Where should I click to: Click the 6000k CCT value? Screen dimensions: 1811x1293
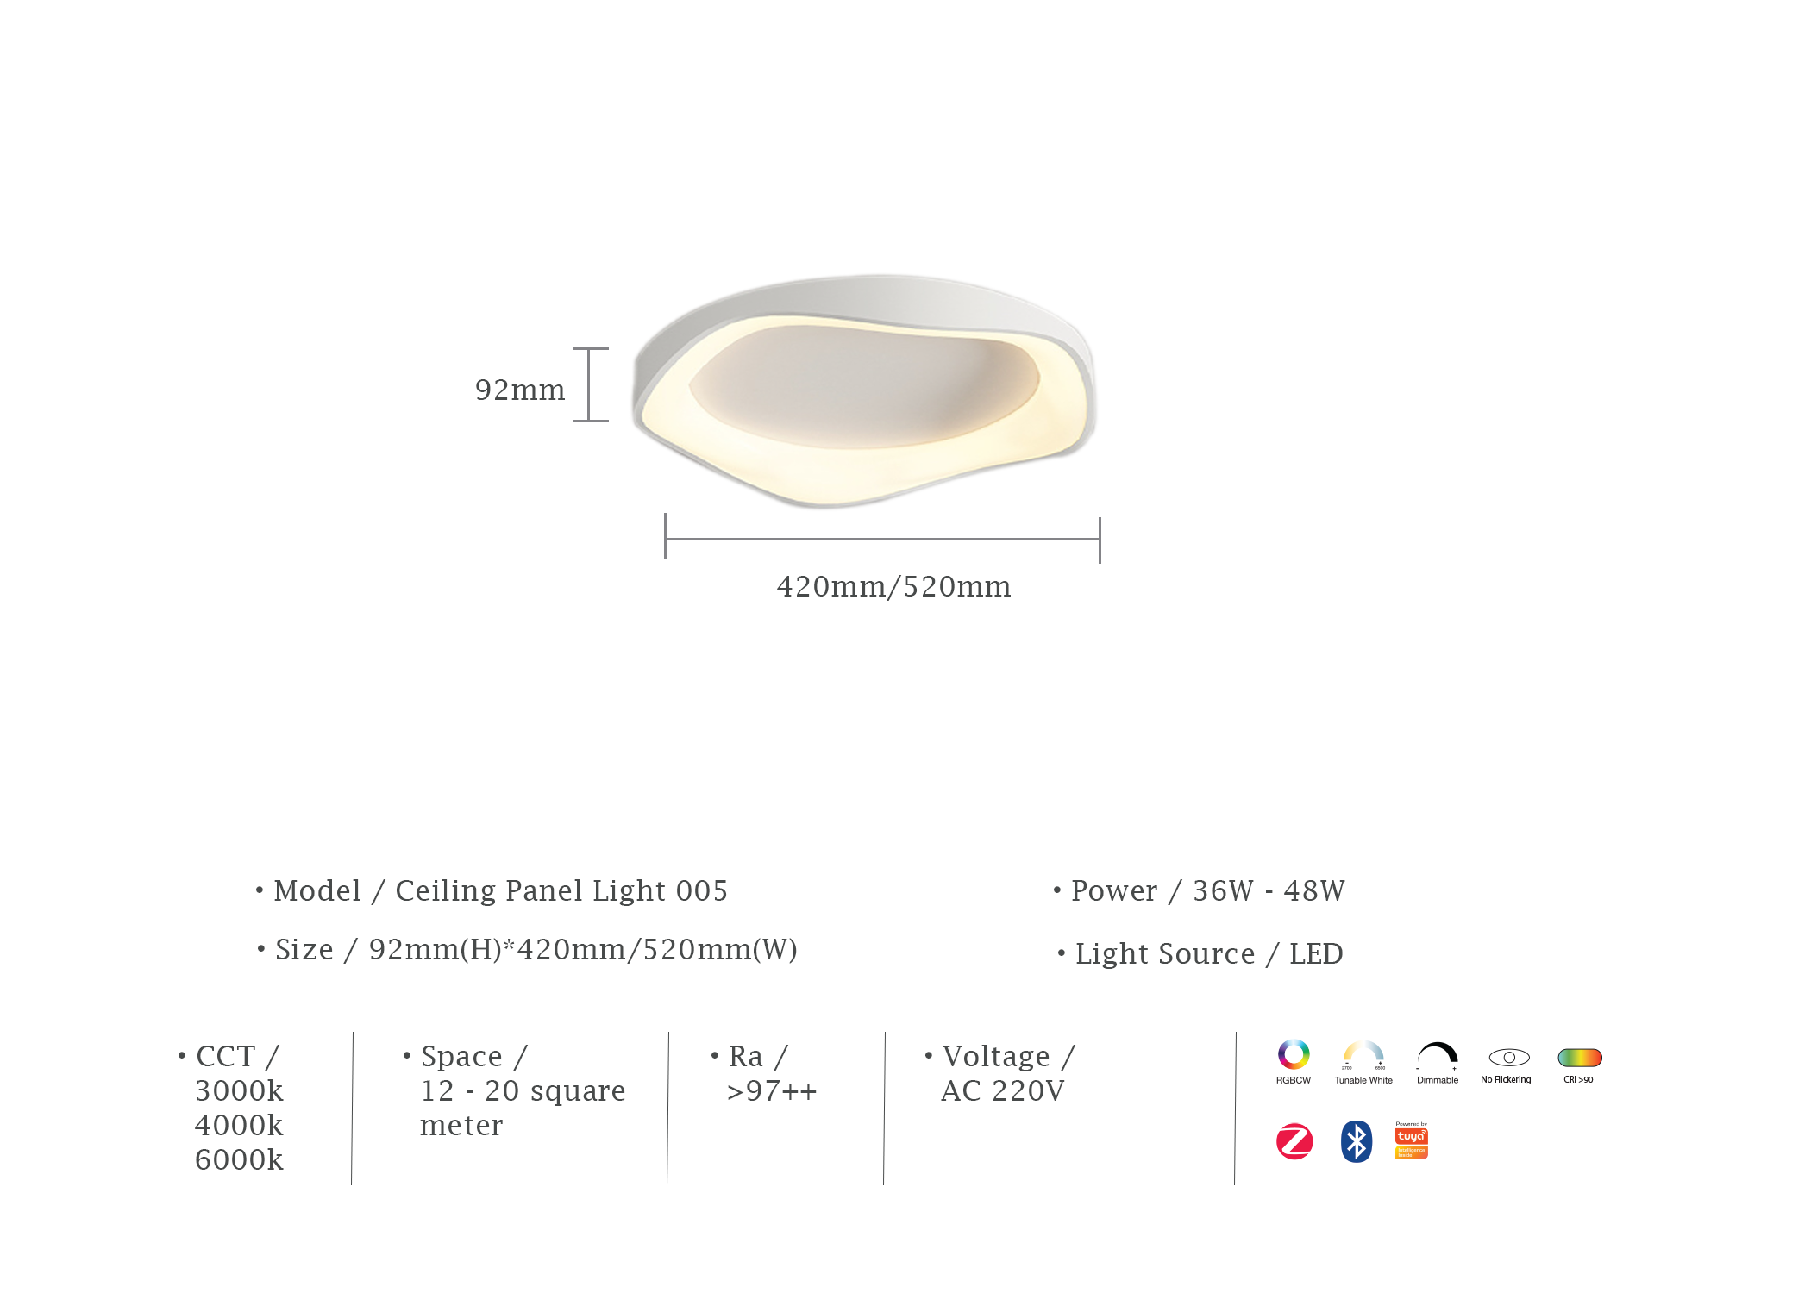tap(239, 1160)
